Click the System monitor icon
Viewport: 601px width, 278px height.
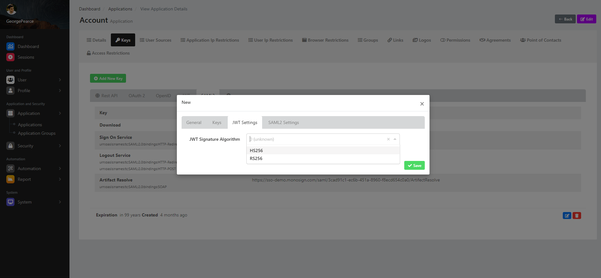coord(10,202)
